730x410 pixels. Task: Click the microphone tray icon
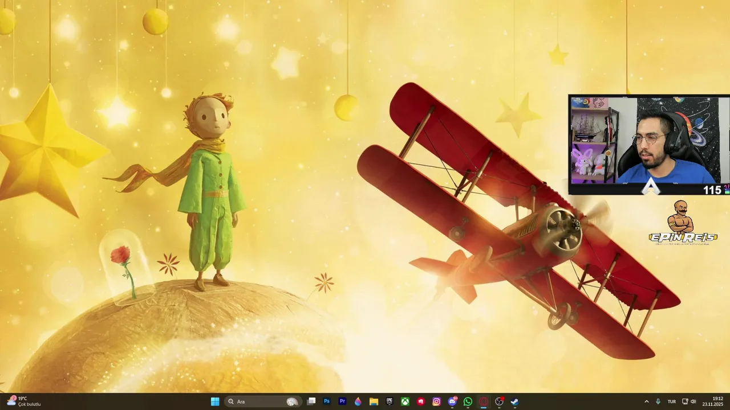(658, 401)
